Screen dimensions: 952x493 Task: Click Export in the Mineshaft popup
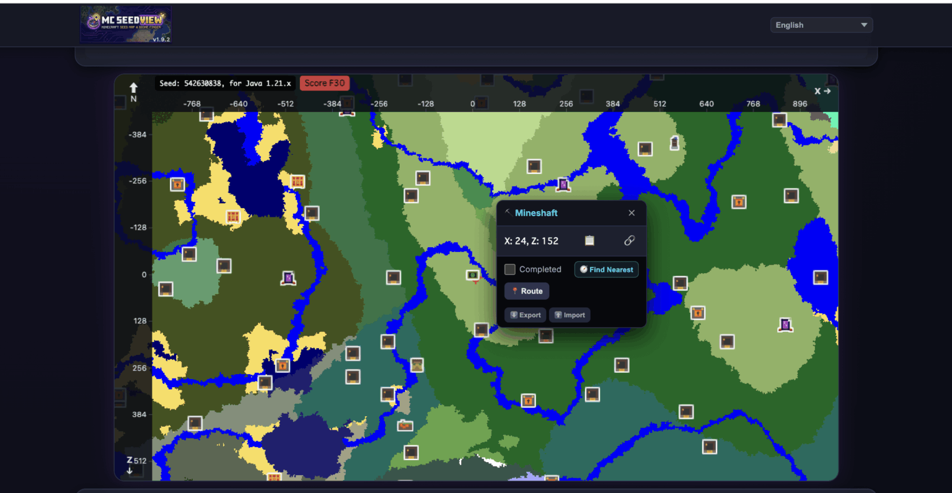(525, 315)
